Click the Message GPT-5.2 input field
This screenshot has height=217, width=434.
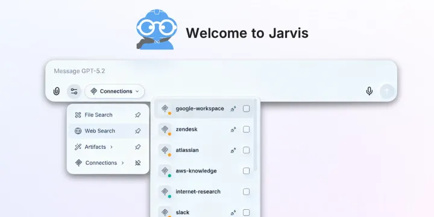[x=221, y=71]
